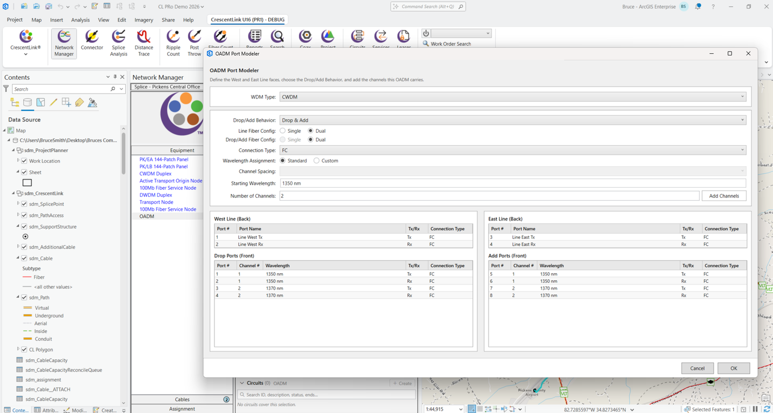Switch Contents to List By Drawing Order

click(15, 102)
